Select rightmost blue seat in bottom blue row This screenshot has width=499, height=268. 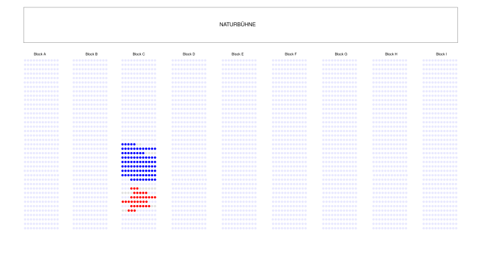tap(155, 180)
